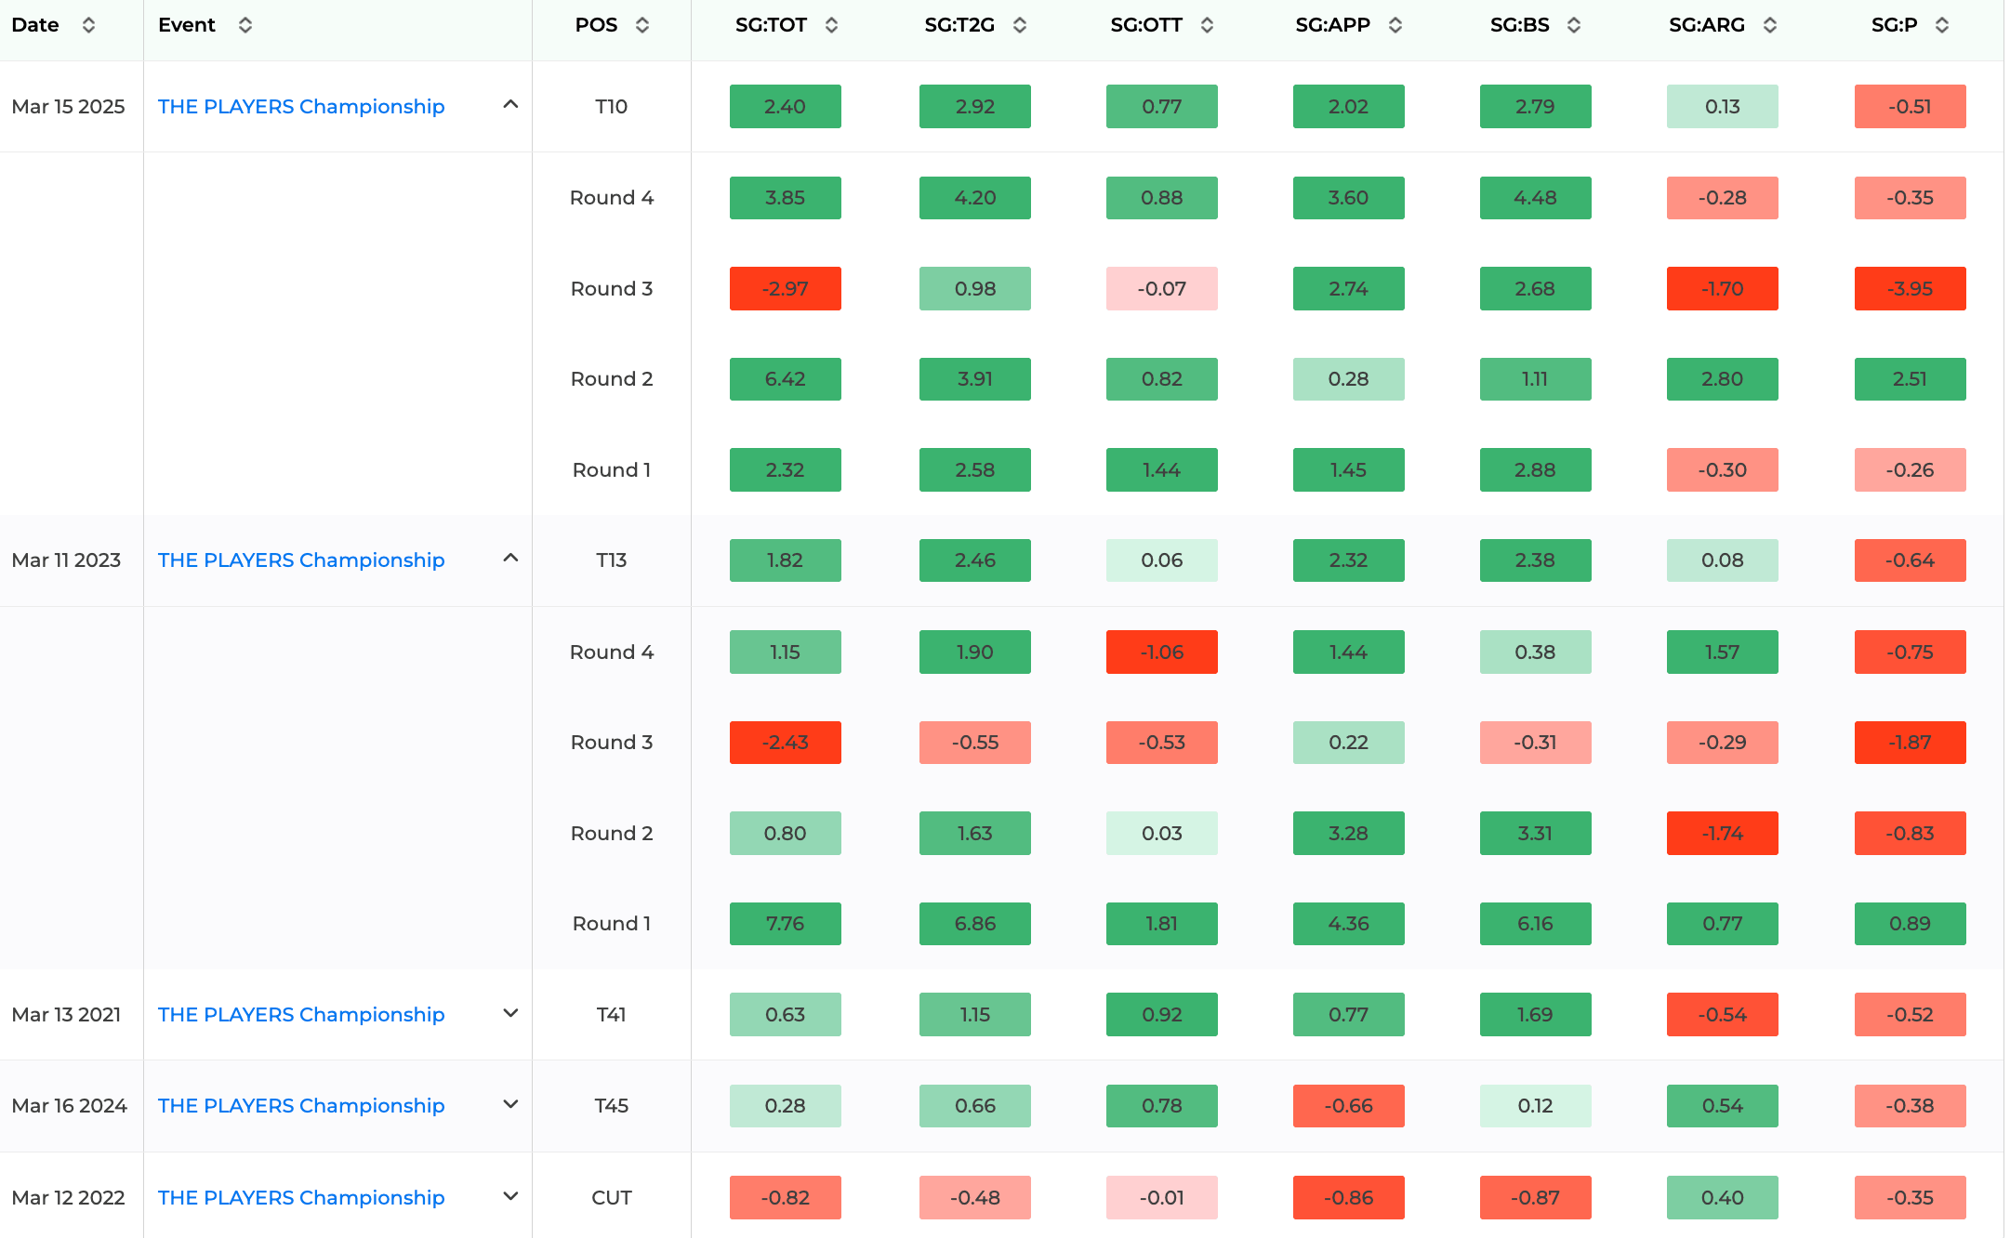The width and height of the screenshot is (2010, 1238).
Task: Select the T13 position cell
Action: coord(612,560)
